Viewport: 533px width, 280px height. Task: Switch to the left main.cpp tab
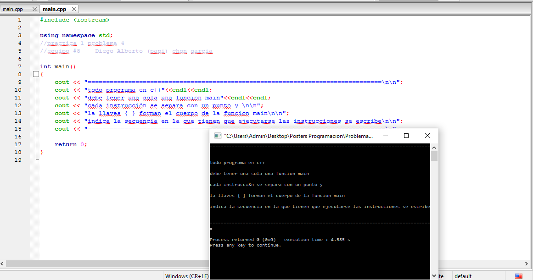(x=14, y=8)
